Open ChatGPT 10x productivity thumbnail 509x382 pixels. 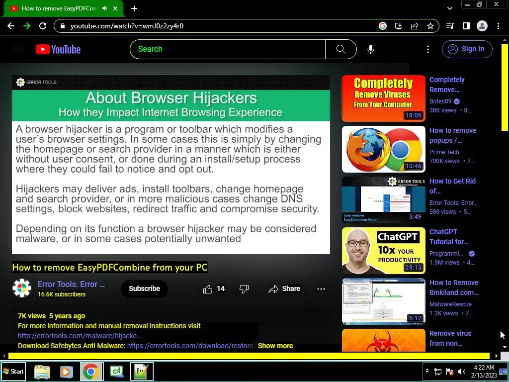point(383,251)
